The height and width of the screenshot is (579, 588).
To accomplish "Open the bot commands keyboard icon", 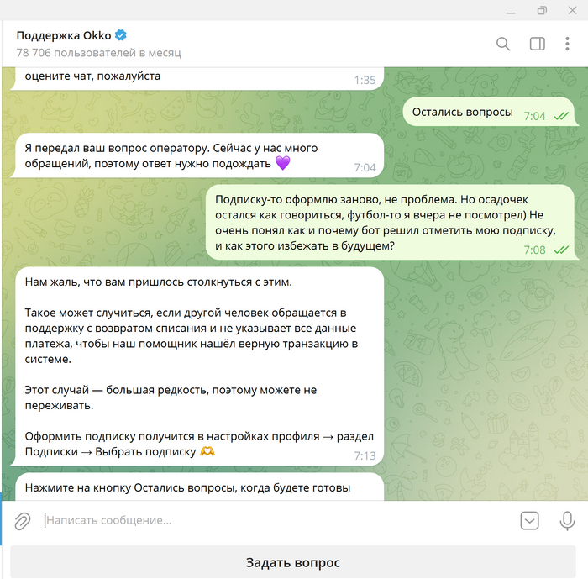I will [x=529, y=521].
